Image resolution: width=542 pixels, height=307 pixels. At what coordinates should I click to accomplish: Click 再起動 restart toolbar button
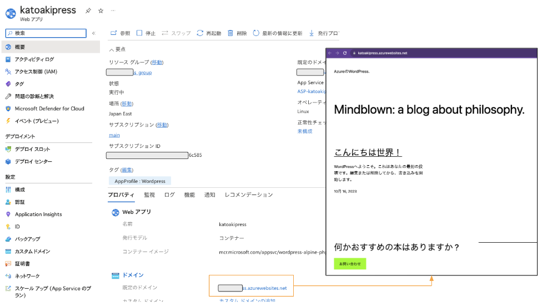tap(209, 33)
